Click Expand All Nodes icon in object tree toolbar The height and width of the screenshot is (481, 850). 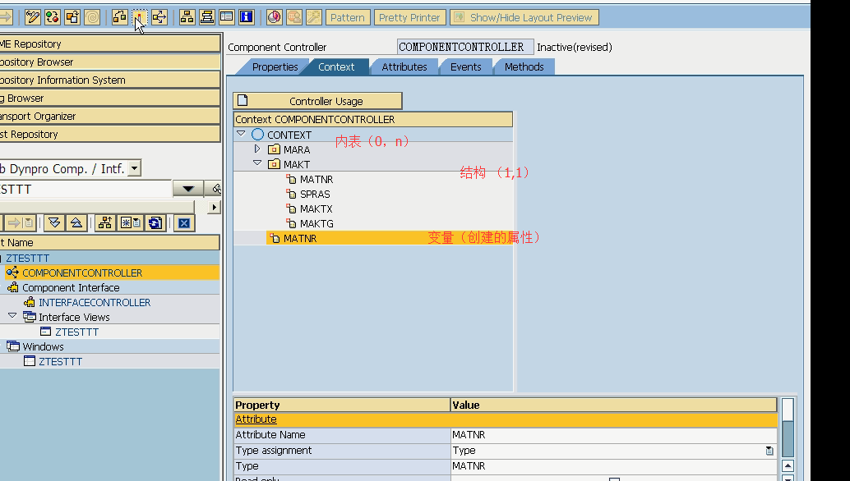pos(54,223)
